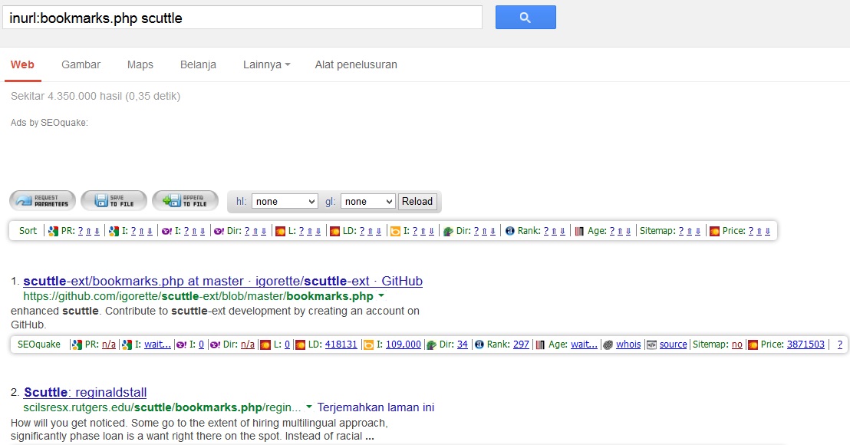This screenshot has height=445, width=850.
Task: Open green arrow menu beside GitHub URL
Action: point(381,296)
